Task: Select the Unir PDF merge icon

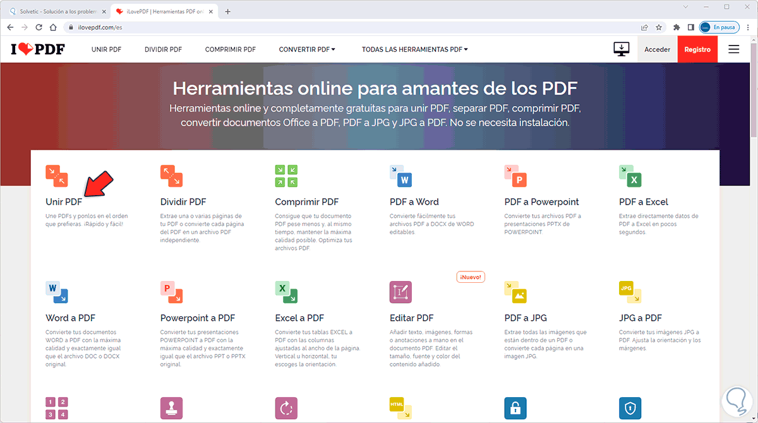Action: click(x=56, y=176)
